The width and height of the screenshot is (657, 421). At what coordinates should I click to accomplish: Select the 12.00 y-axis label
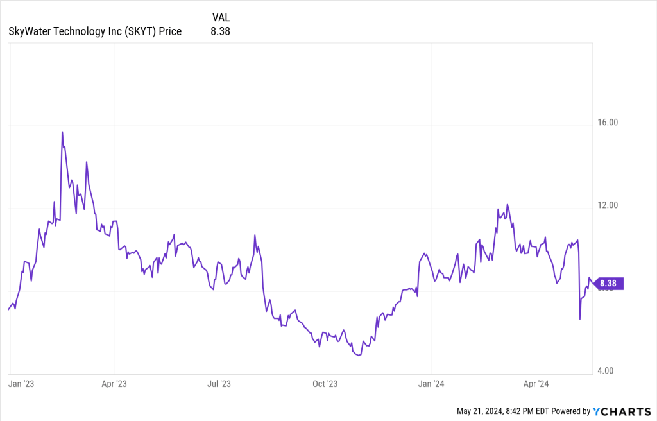click(606, 205)
